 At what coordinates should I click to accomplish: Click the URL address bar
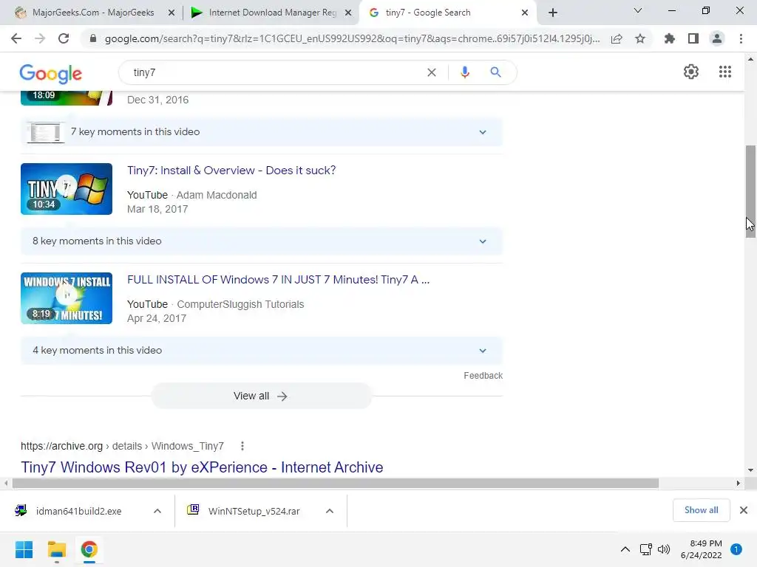tap(352, 38)
